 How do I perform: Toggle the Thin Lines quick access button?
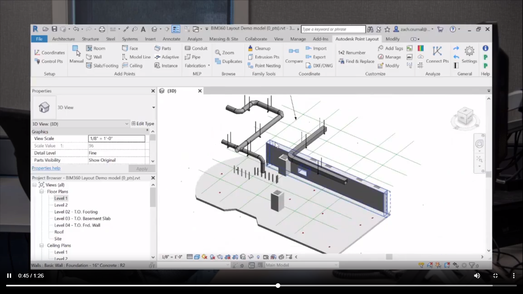pyautogui.click(x=176, y=29)
